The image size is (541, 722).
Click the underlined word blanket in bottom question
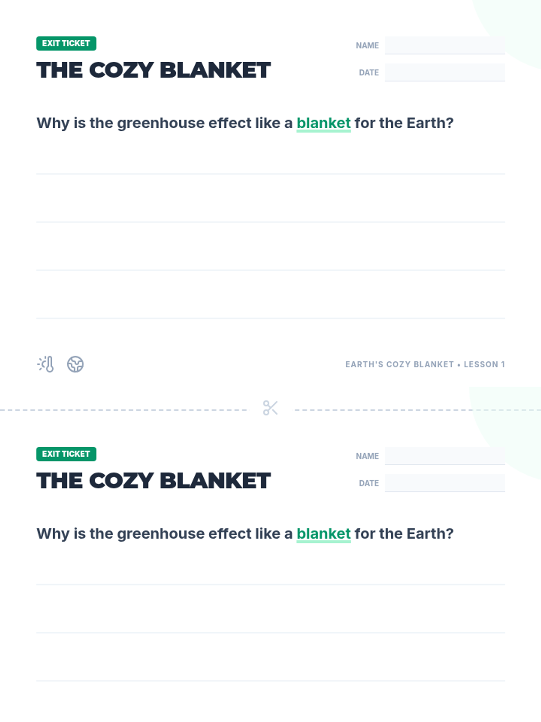[x=324, y=534]
